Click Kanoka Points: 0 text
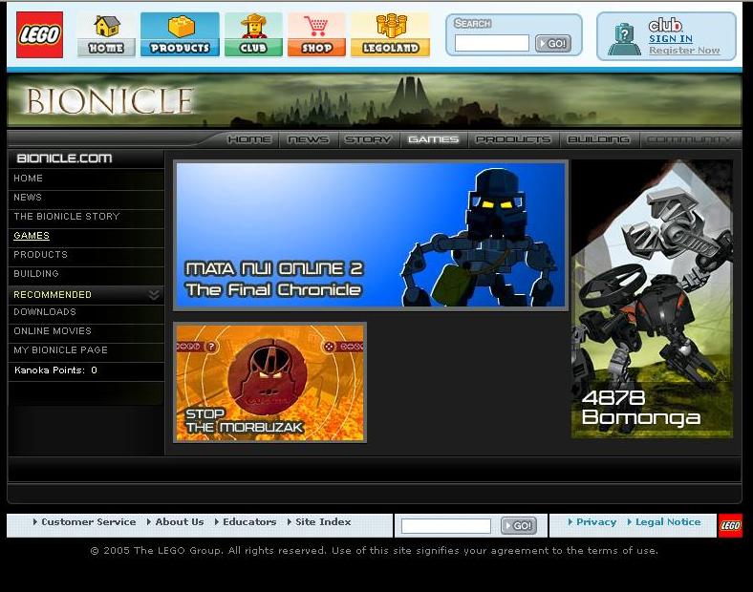This screenshot has width=753, height=592. tap(55, 370)
